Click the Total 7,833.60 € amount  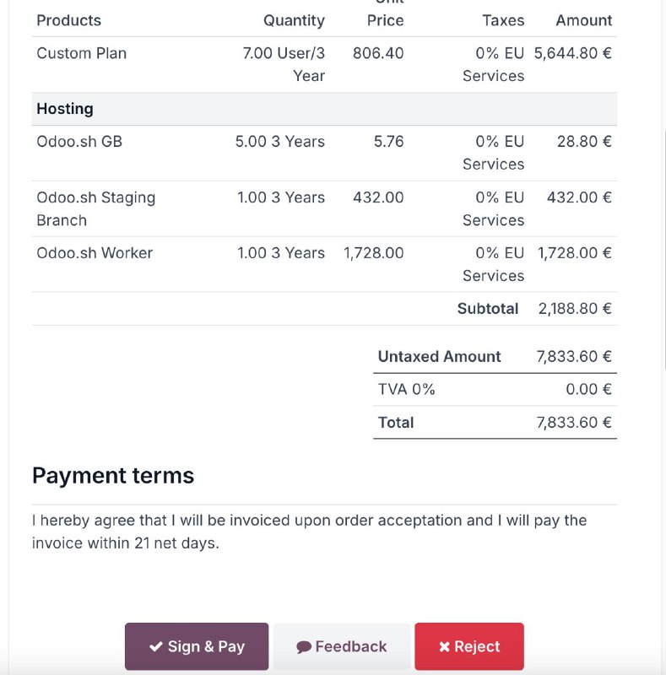574,423
